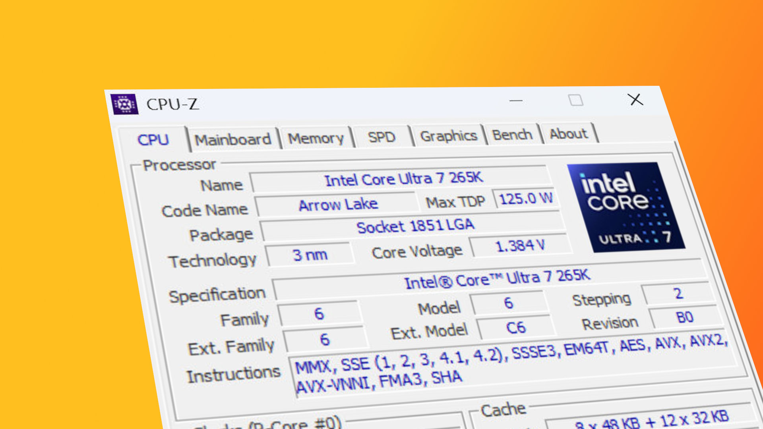Click the CPU-Z application icon
The width and height of the screenshot is (763, 429).
[125, 105]
